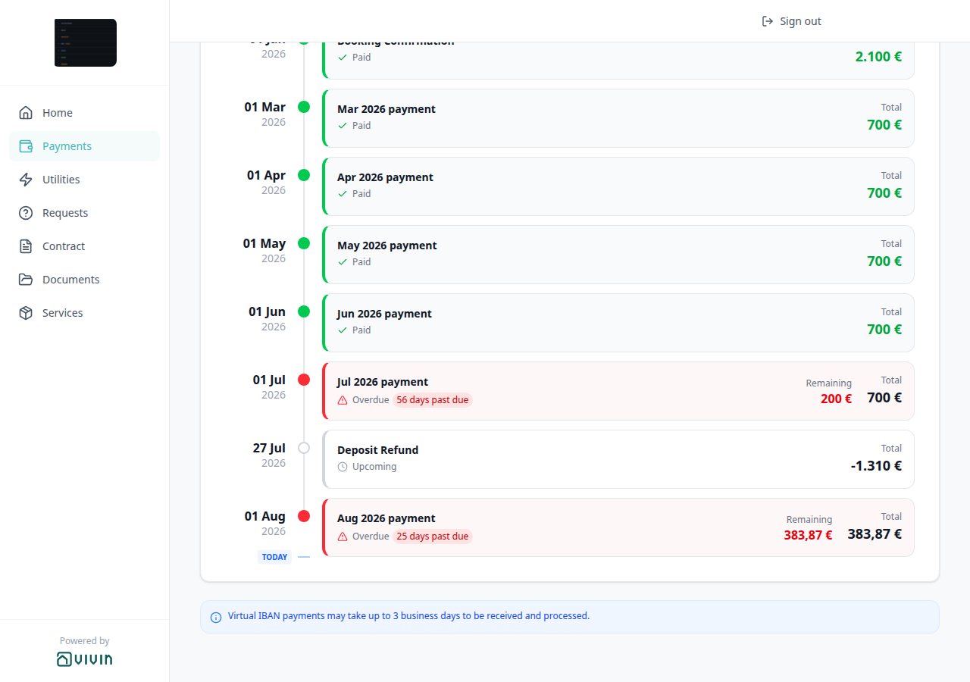The height and width of the screenshot is (682, 970).
Task: Open the Deposit Refund card
Action: pyautogui.click(x=618, y=459)
